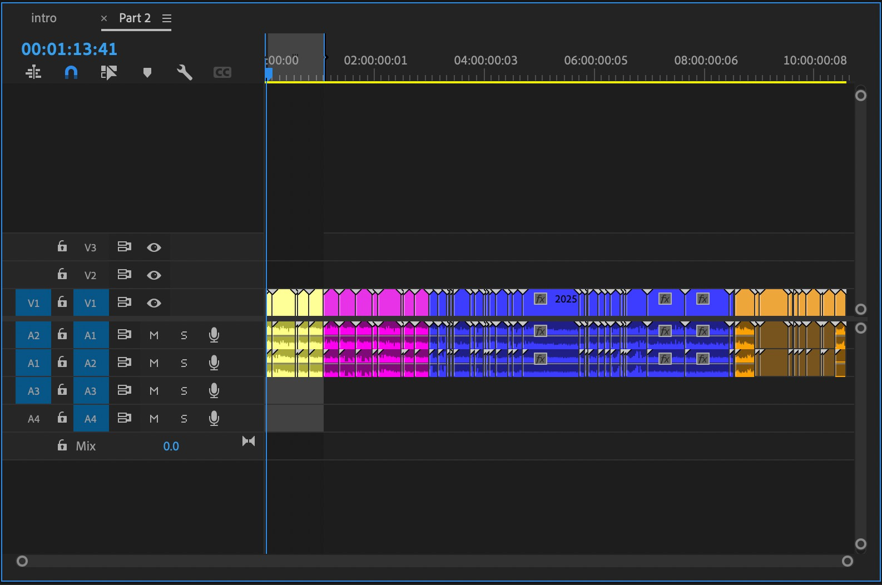Toggle lock on audio track A1
This screenshot has width=882, height=585.
click(62, 334)
